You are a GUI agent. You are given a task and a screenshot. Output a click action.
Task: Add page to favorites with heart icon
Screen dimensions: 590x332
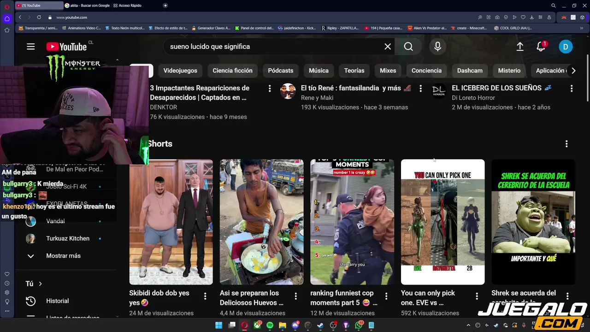click(523, 17)
